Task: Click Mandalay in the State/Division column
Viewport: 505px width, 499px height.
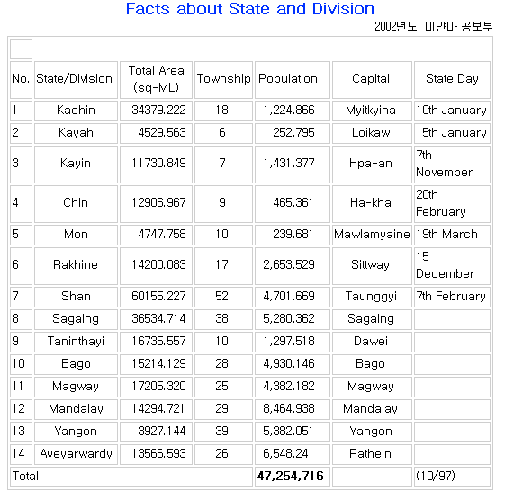Action: [x=76, y=409]
